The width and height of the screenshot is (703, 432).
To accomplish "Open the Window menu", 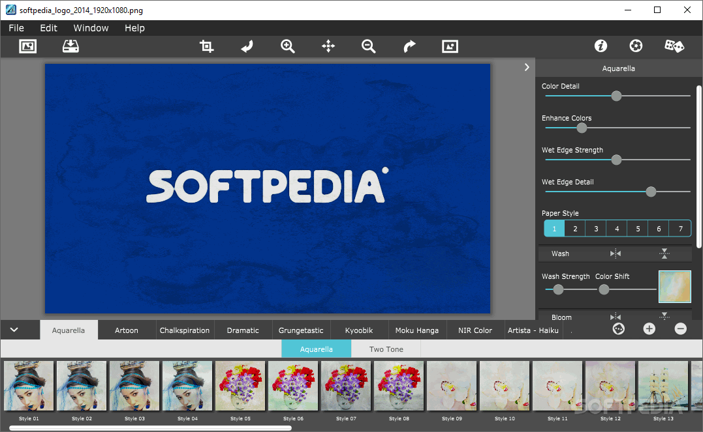I will (91, 28).
